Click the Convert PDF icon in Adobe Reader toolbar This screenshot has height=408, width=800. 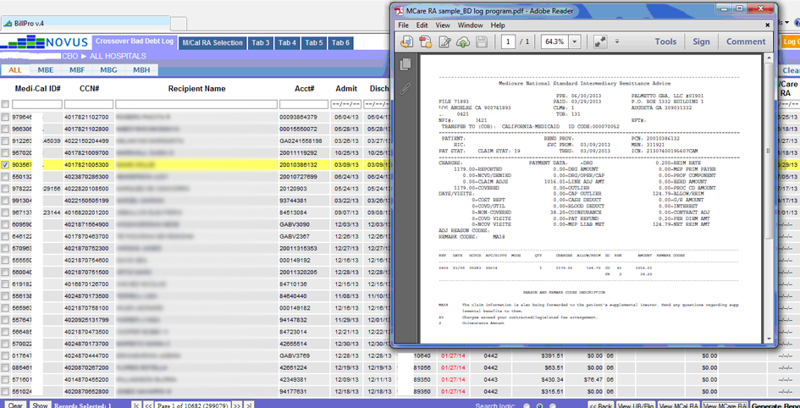426,41
